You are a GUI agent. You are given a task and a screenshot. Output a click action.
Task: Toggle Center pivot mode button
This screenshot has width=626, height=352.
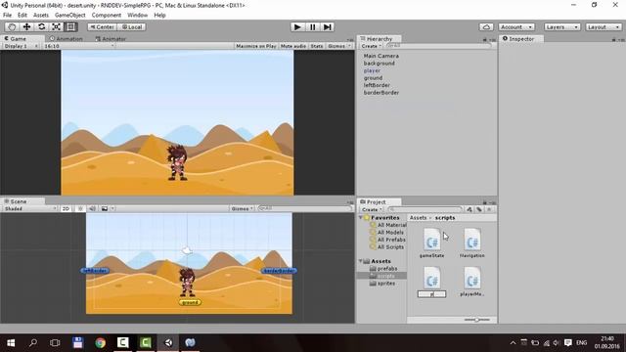coord(102,27)
